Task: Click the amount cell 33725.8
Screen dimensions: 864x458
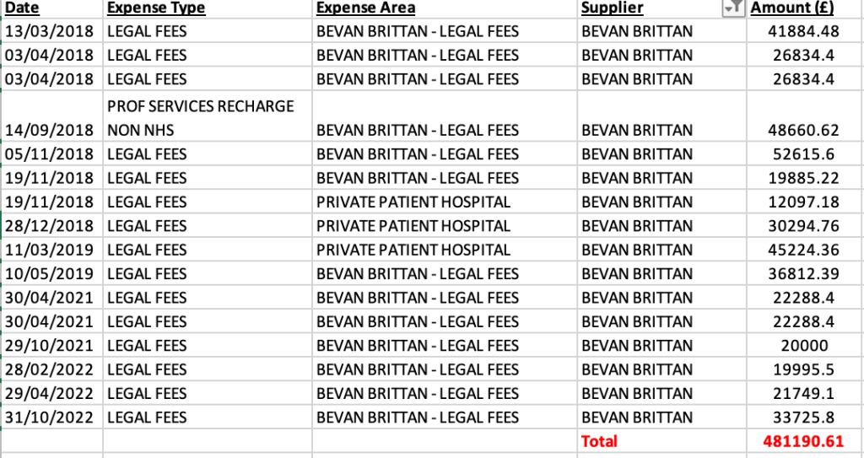Action: (805, 418)
